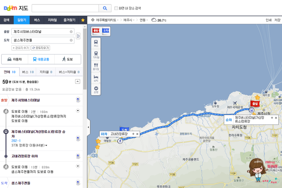
Task: Switch to 버스 tab
Action: [x=37, y=20]
